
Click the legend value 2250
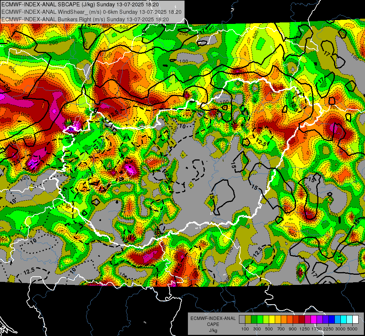(x=329, y=329)
